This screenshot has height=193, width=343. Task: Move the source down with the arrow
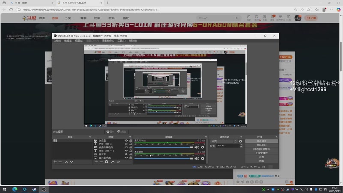point(118,162)
